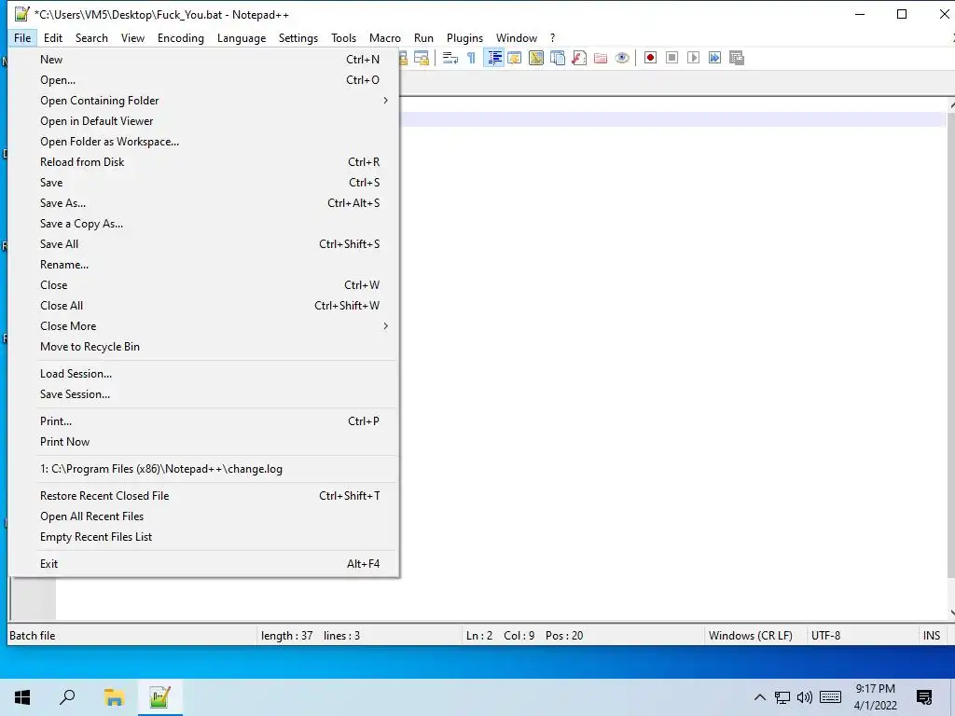Select Save Session... entry
955x716 pixels.
204,394
